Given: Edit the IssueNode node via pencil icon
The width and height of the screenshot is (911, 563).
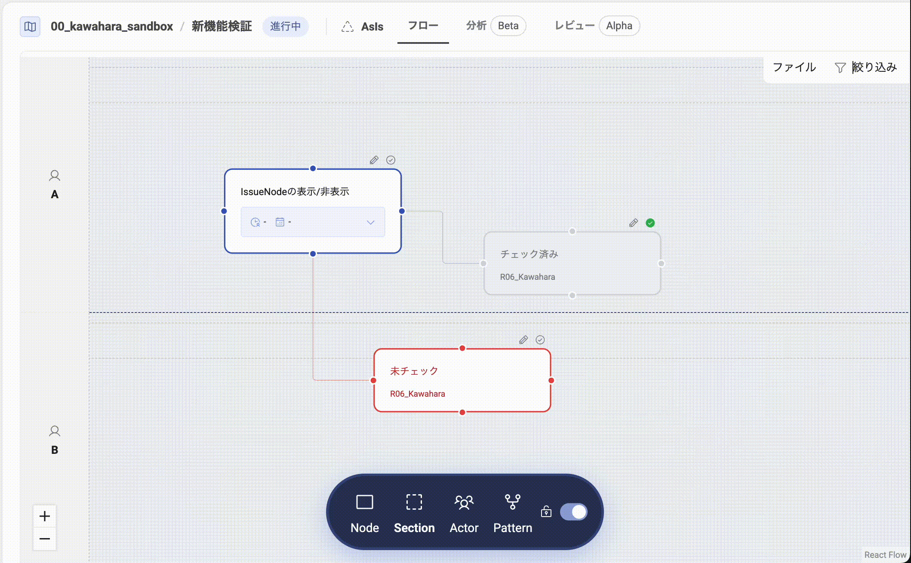Looking at the screenshot, I should pos(374,160).
